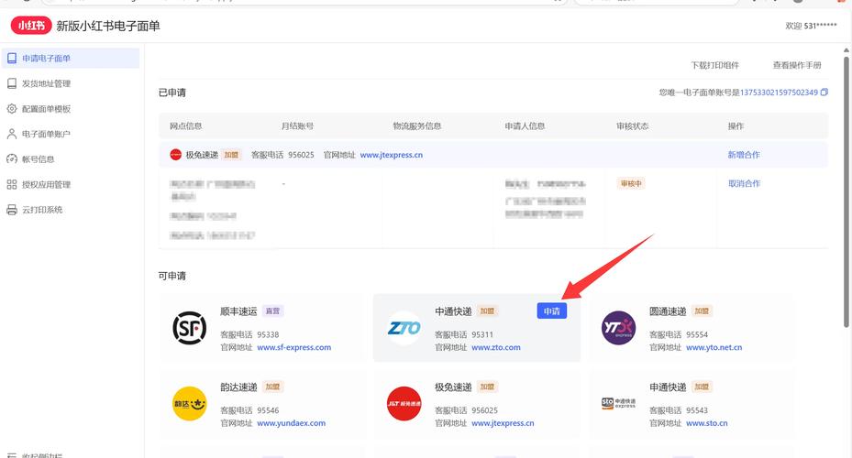Open 云打印系统 sidebar item
The width and height of the screenshot is (852, 458).
coord(42,210)
